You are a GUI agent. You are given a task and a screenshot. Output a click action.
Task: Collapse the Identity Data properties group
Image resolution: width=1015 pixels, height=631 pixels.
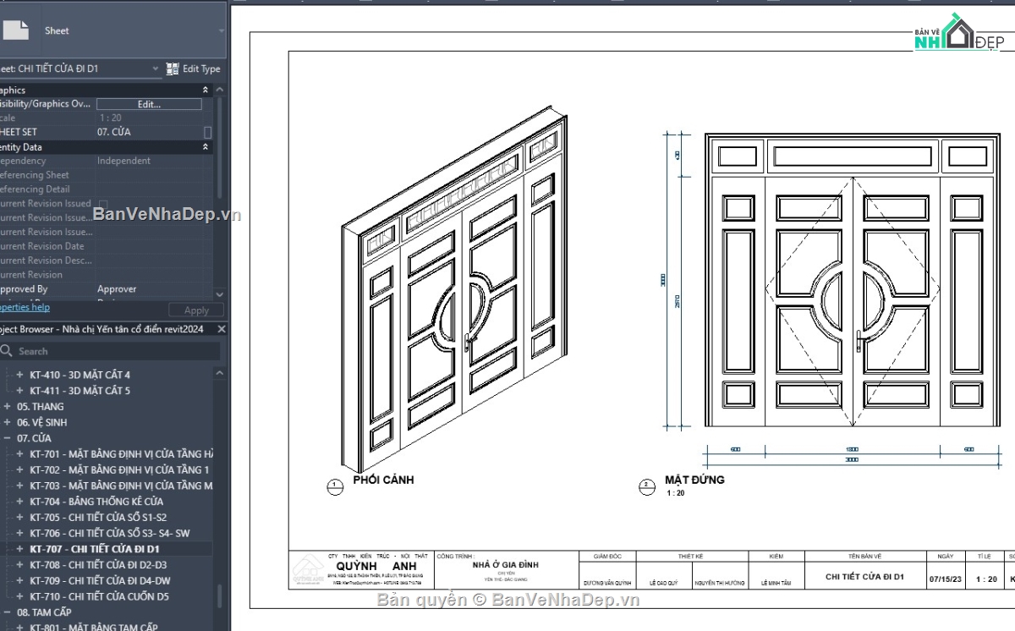click(205, 146)
